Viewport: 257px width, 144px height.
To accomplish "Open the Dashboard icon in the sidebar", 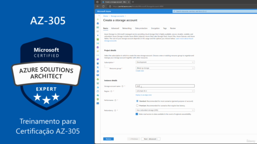I will 98,28.
